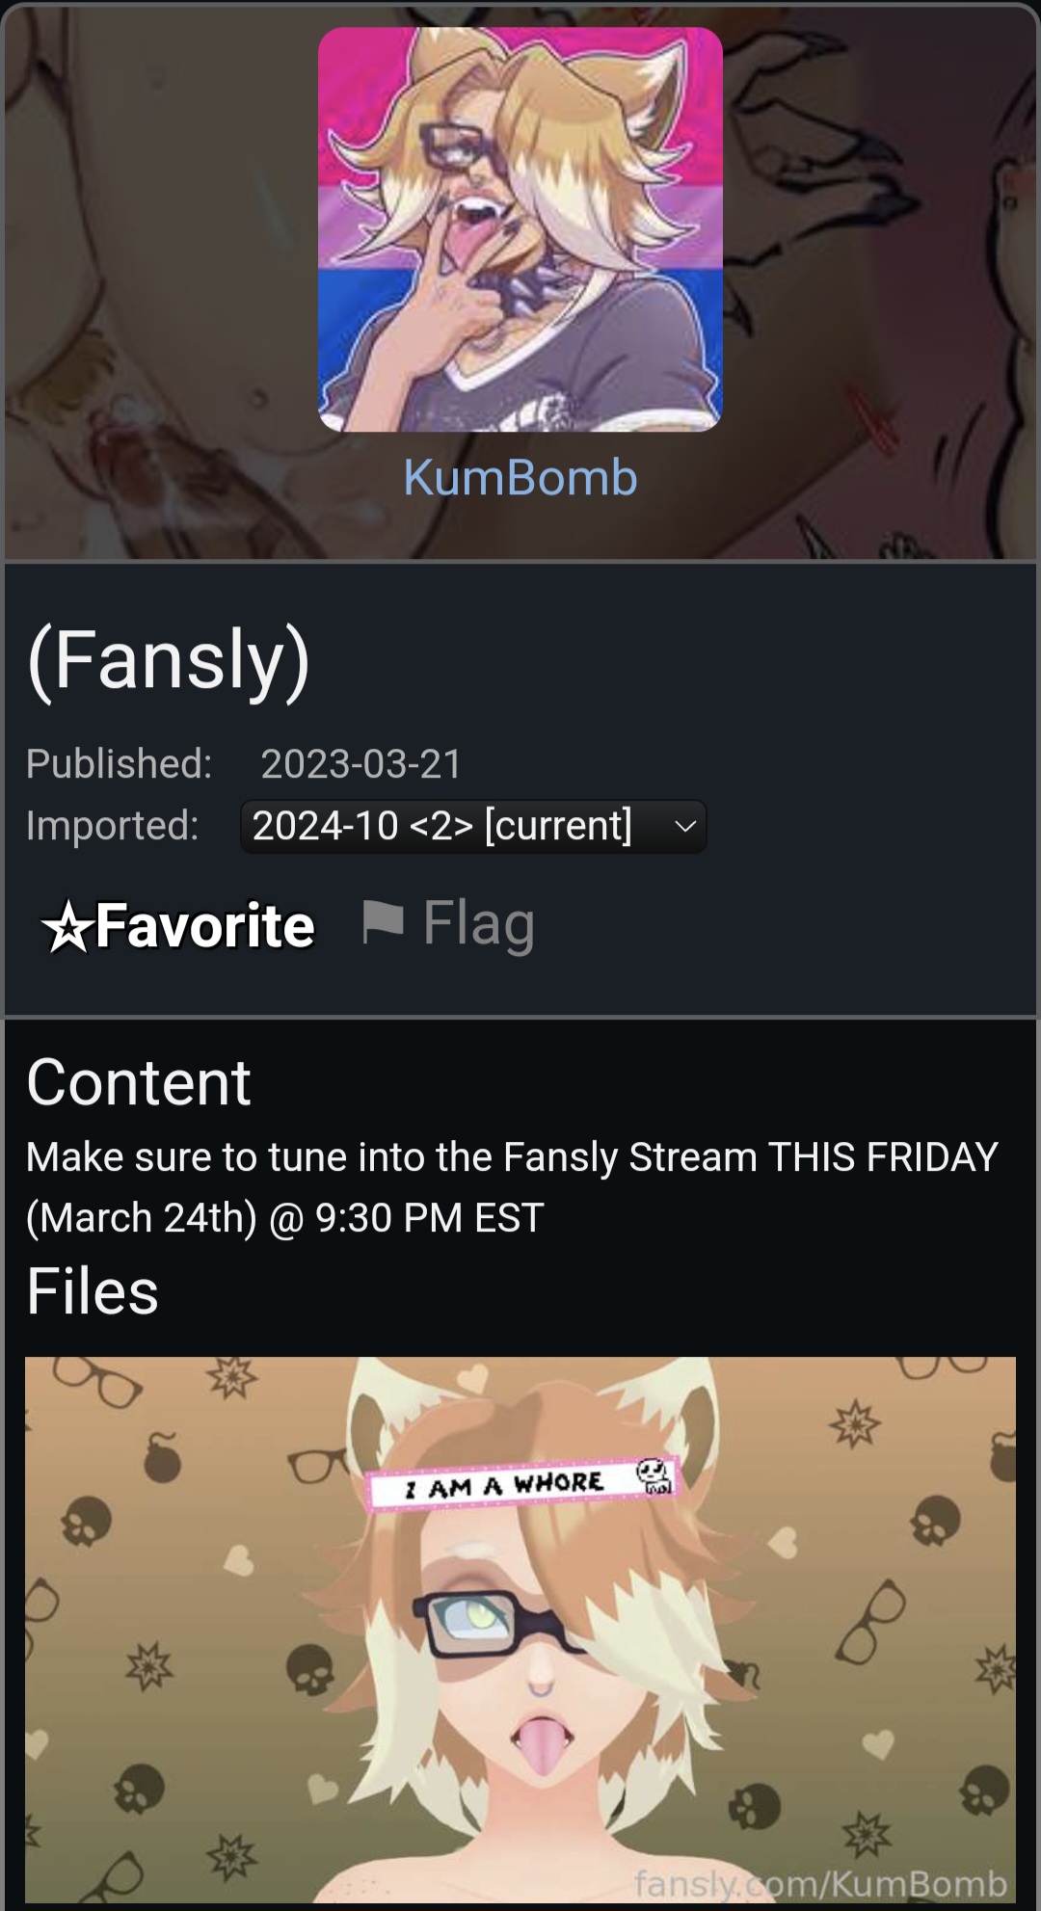
Task: Click the star icon beside Favorite
Action: click(67, 927)
